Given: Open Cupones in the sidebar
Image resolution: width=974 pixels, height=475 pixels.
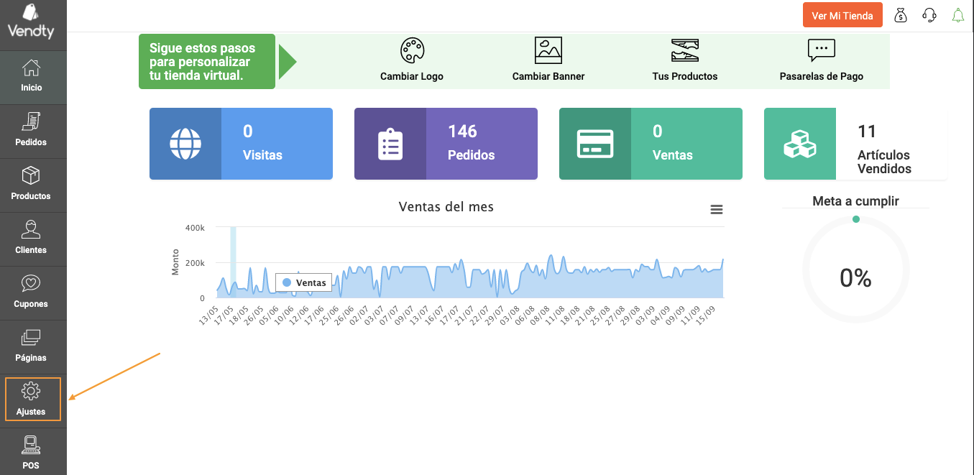Looking at the screenshot, I should [33, 293].
